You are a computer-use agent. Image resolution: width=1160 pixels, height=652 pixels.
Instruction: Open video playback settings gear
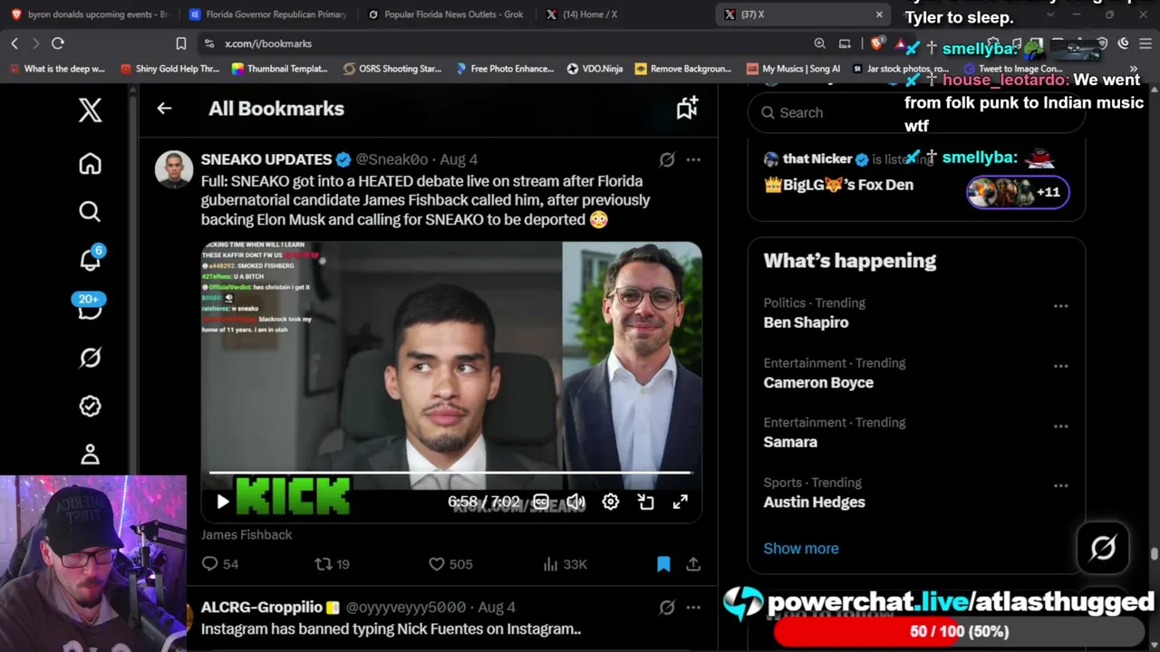point(611,502)
